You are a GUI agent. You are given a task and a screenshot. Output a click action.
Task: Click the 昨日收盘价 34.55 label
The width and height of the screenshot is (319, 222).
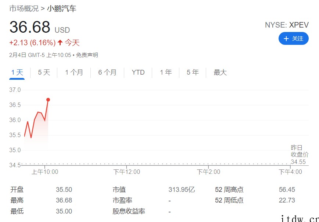[300, 154]
